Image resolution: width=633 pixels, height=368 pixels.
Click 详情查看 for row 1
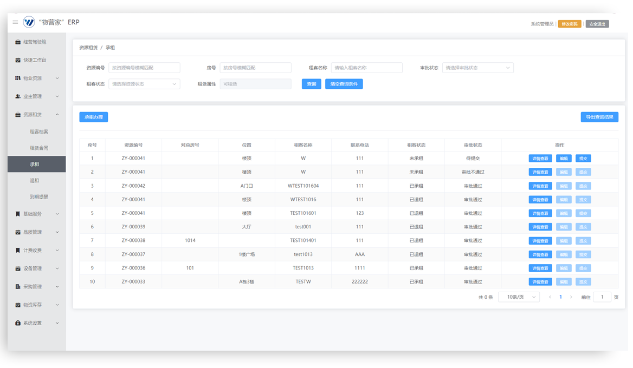(540, 159)
